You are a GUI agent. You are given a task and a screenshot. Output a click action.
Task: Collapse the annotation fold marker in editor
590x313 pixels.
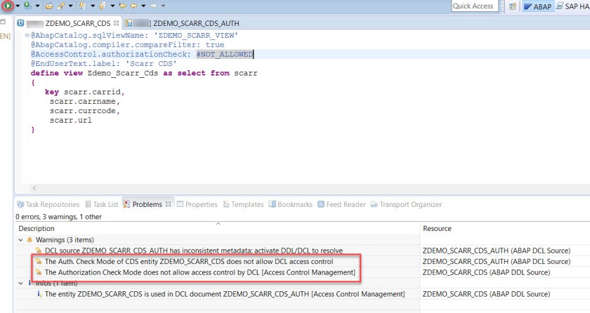coord(27,35)
